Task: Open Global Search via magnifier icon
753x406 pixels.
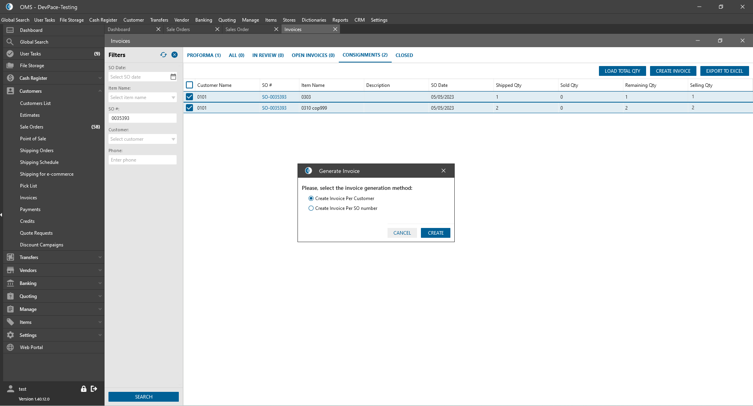Action: pyautogui.click(x=10, y=42)
